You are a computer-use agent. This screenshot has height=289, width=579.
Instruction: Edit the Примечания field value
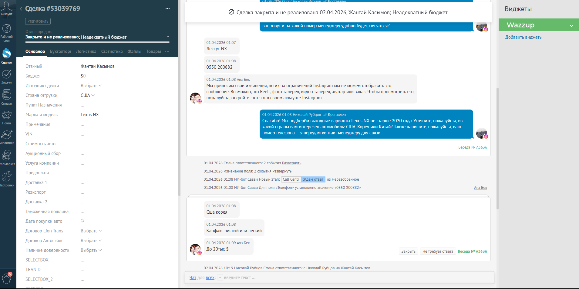pos(82,124)
